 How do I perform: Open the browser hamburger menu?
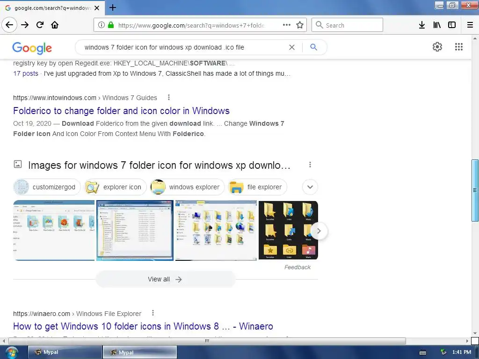[x=470, y=25]
